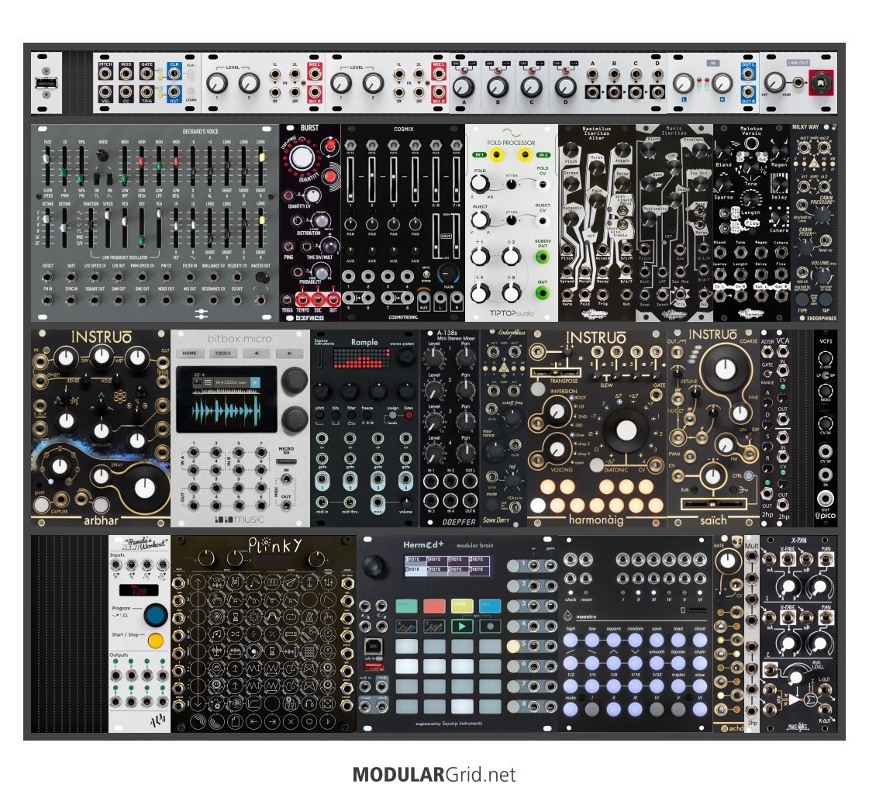Tap the dice icon pad on Plinky
This screenshot has width=869, height=791.
coord(328,703)
